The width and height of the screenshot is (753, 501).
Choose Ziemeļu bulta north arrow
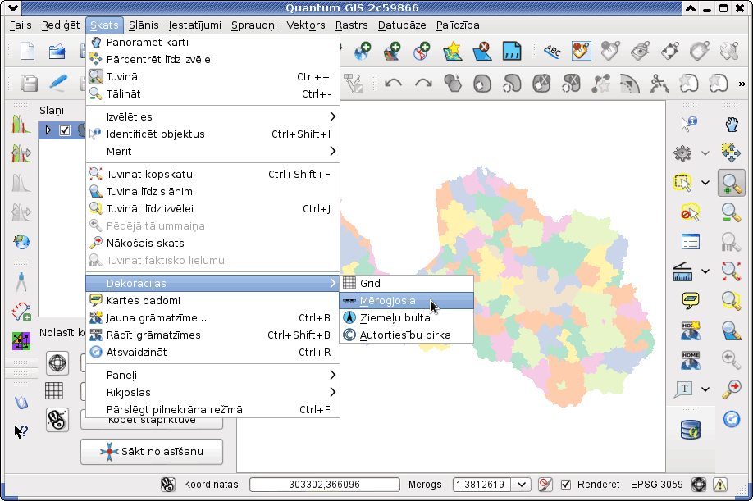[406, 318]
